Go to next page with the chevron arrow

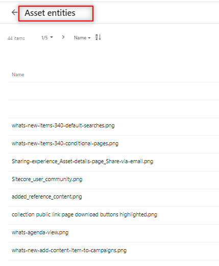click(63, 37)
